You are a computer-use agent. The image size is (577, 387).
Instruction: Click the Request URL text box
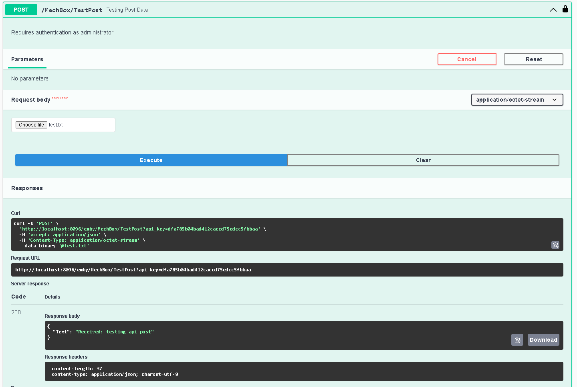(286, 270)
